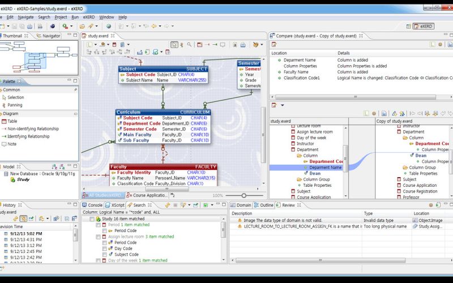Click the sort icon in Model panel header
Image resolution: width=453 pixels, height=283 pixels.
pos(54,166)
